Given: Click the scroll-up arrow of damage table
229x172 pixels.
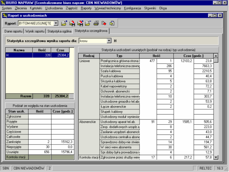Looking at the screenshot, I should [216, 56].
